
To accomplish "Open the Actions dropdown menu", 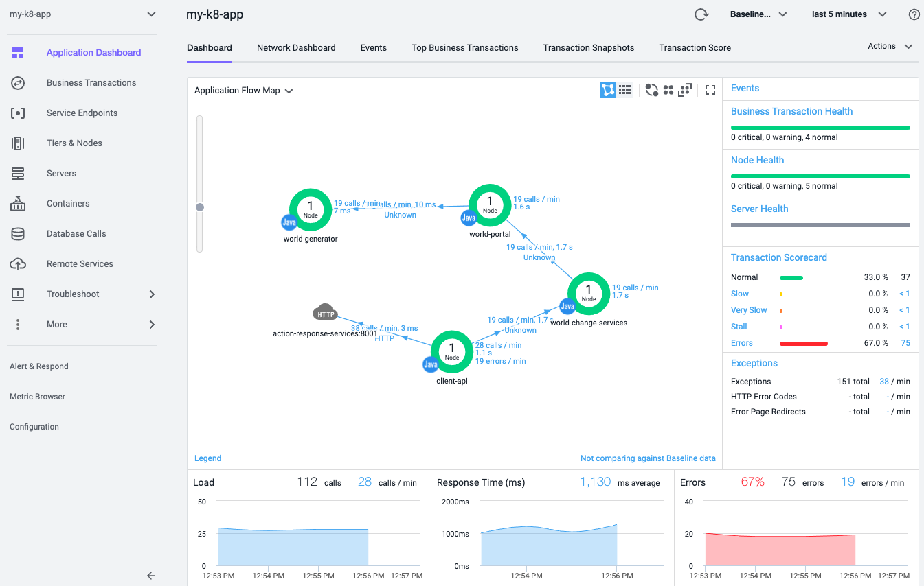I will 890,46.
